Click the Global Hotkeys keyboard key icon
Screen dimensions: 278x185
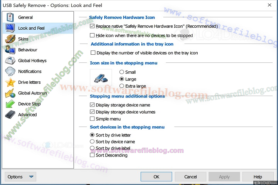10,61
